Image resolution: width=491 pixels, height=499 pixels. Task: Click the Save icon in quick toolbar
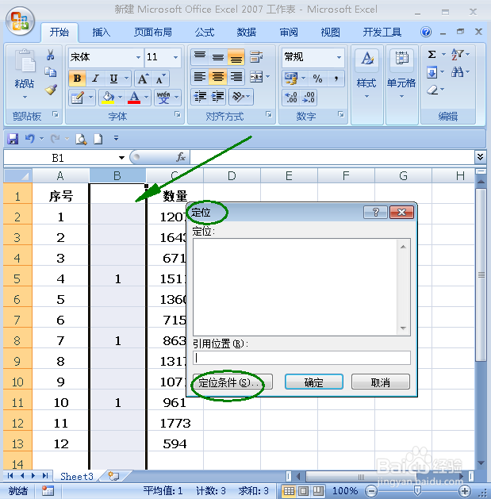pos(13,139)
